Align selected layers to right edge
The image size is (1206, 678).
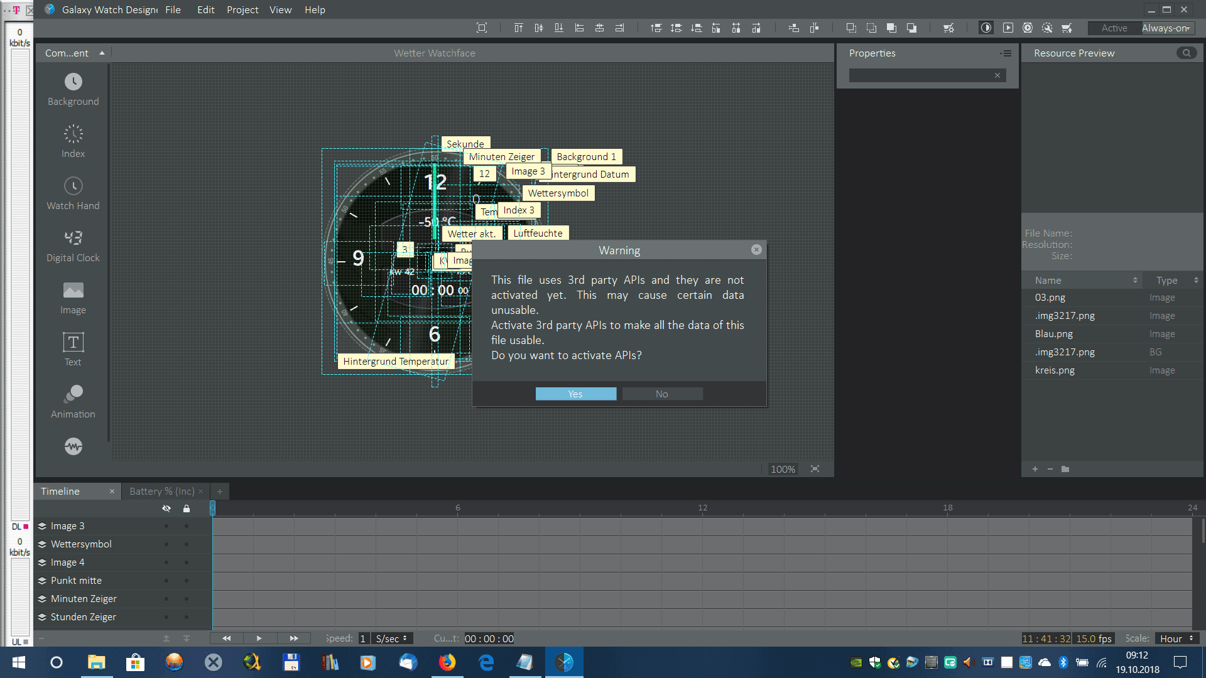click(x=619, y=28)
